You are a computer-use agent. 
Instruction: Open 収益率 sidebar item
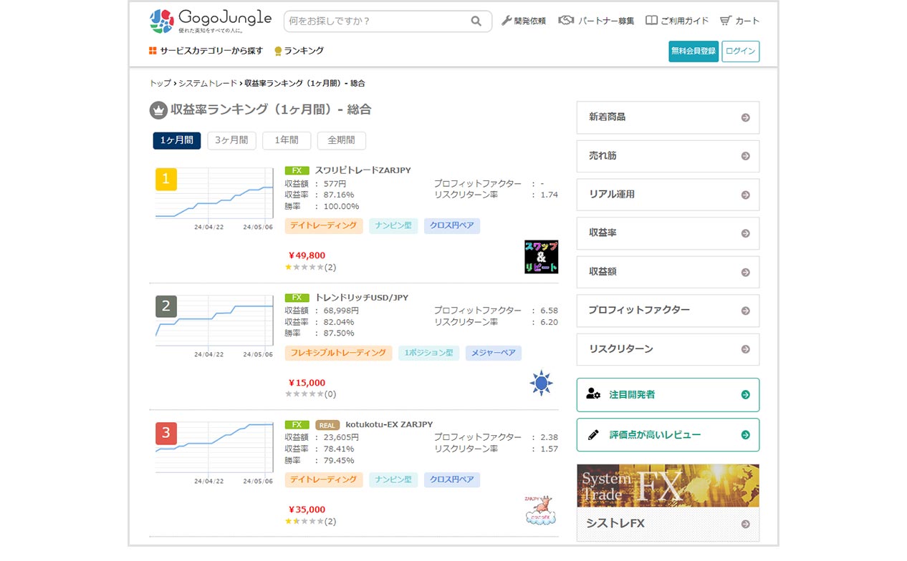(x=668, y=233)
